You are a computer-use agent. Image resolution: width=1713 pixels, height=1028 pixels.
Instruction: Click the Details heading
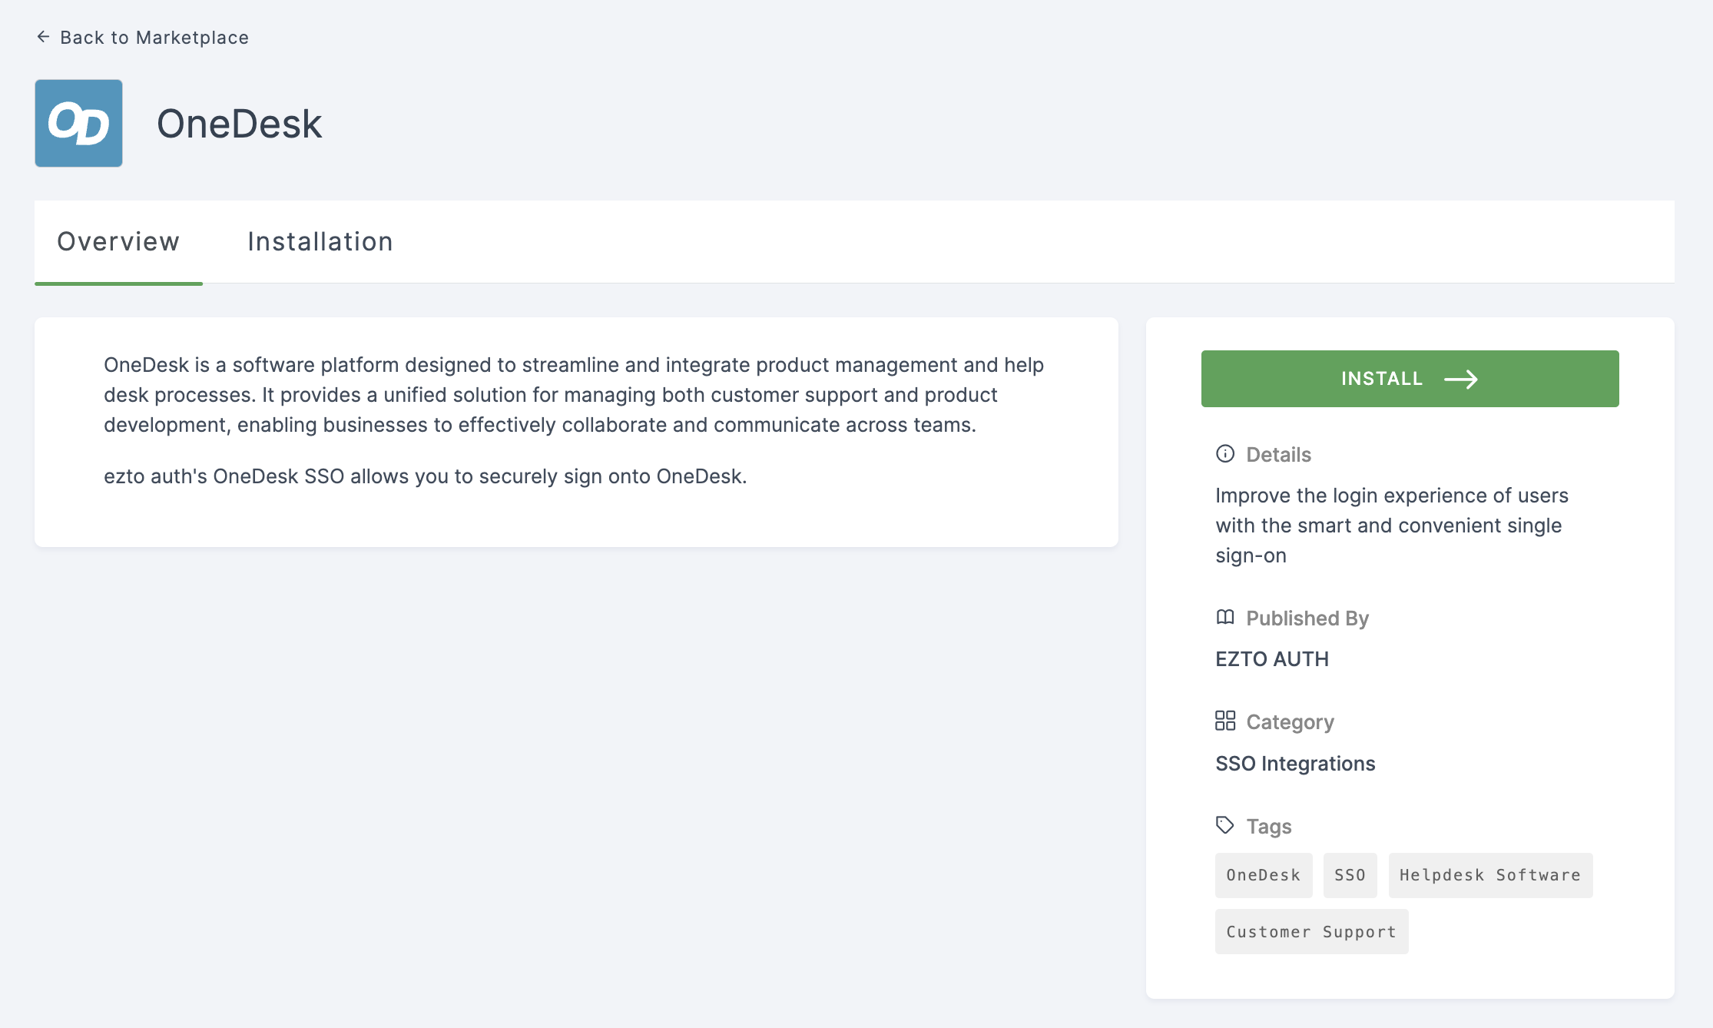click(x=1278, y=455)
